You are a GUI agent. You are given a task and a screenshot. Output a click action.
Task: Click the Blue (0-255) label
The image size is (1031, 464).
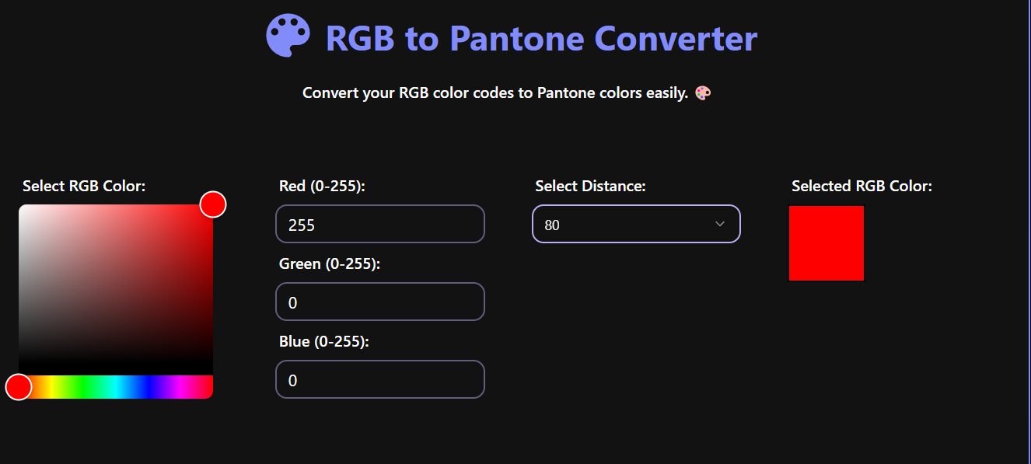(x=324, y=341)
